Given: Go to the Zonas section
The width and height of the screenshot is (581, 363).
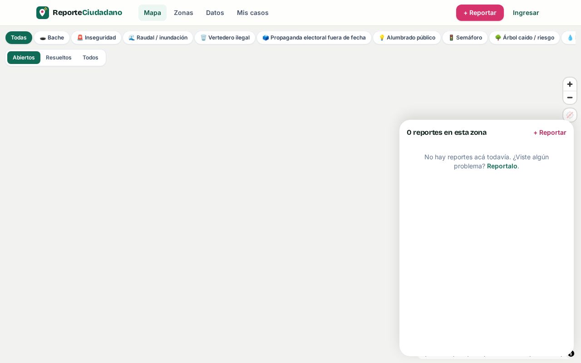Looking at the screenshot, I should click(183, 13).
